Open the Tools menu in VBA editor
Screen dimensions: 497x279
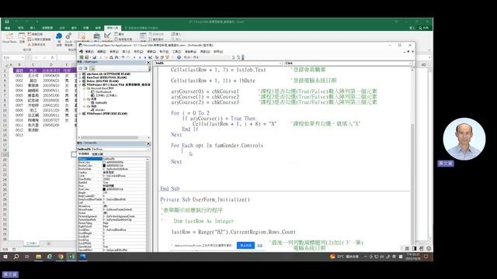[176, 52]
